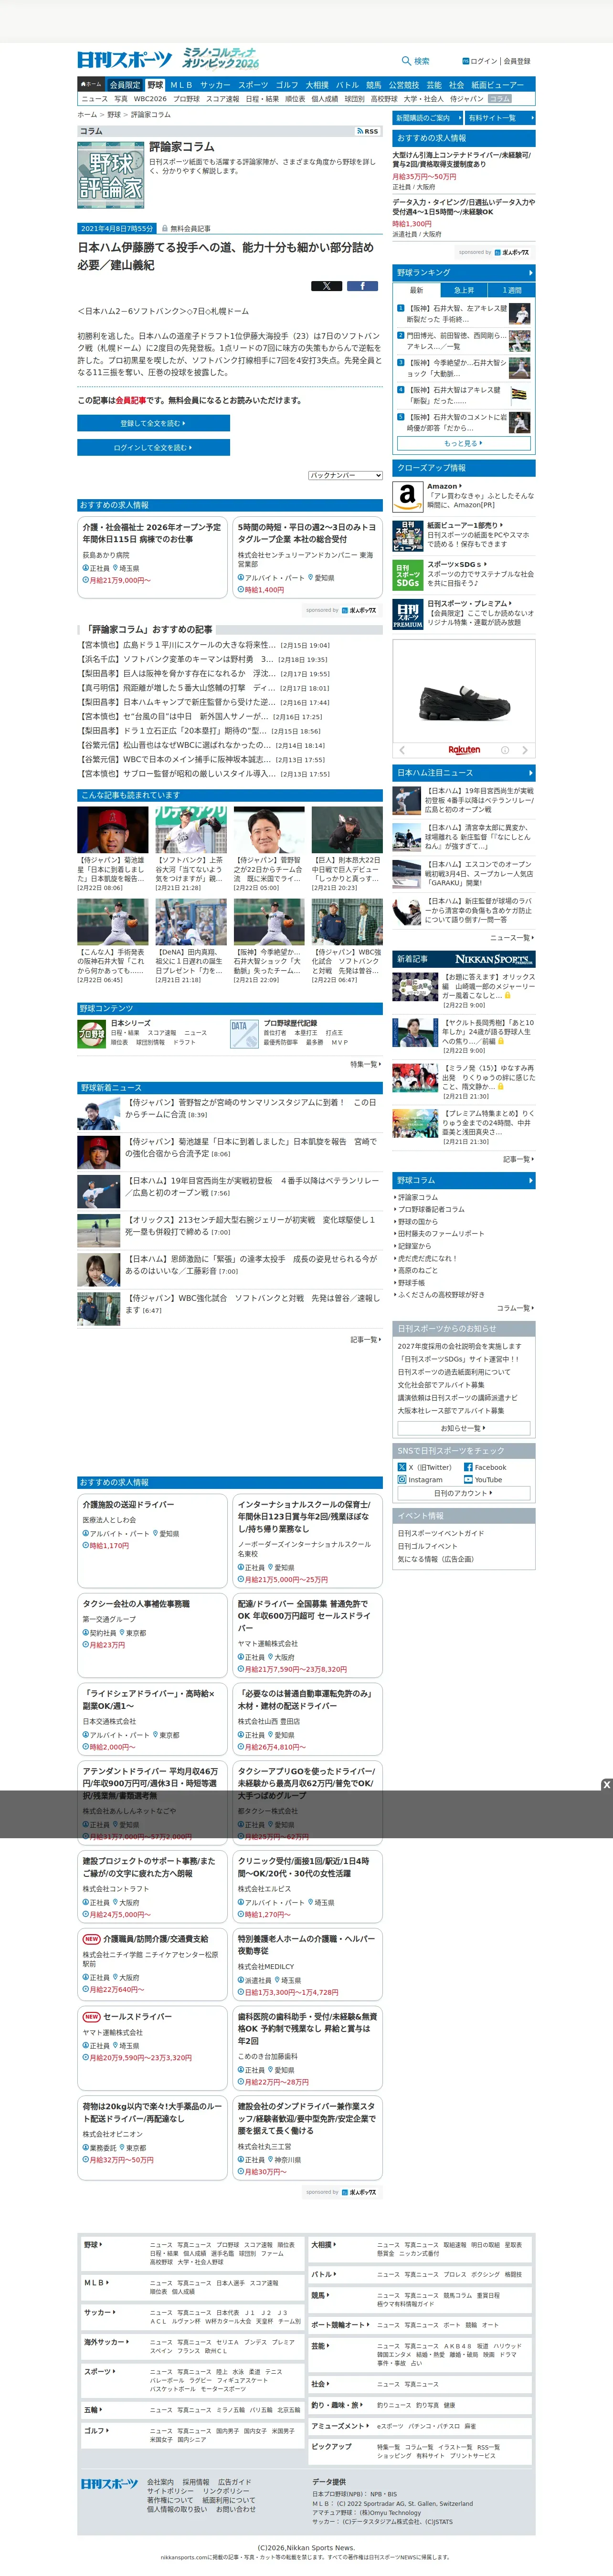
Task: Open the サッカー nav menu item
Action: pyautogui.click(x=215, y=85)
